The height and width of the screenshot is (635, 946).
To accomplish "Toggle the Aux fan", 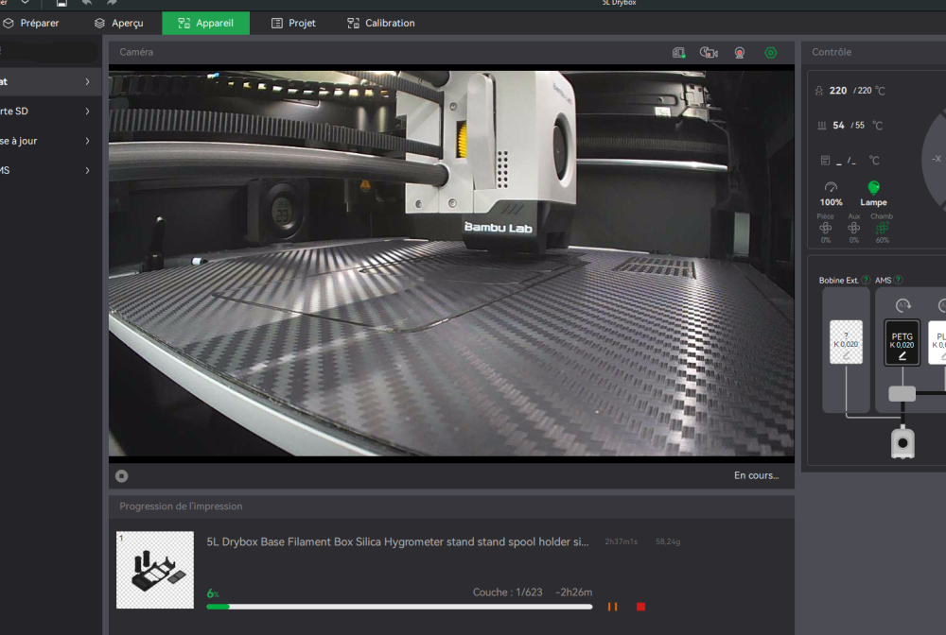I will coord(853,229).
